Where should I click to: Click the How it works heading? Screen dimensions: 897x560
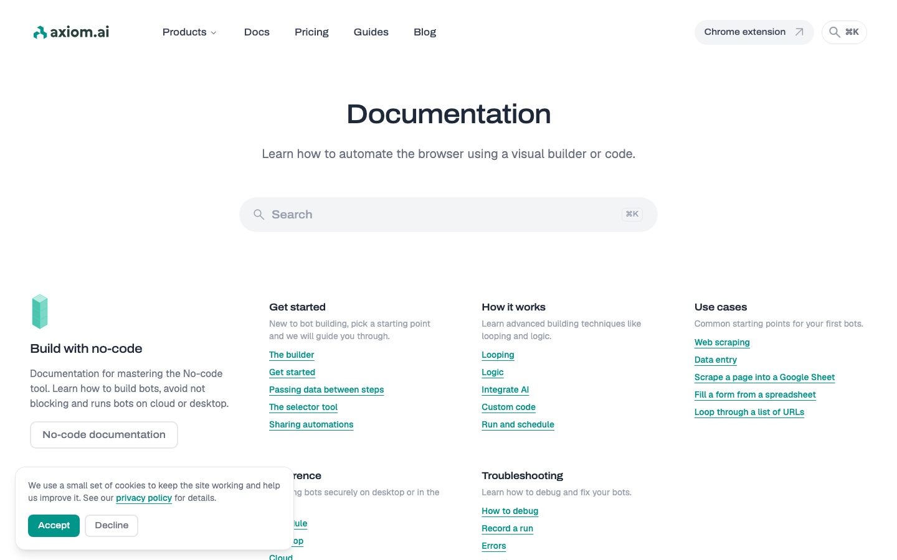(513, 307)
